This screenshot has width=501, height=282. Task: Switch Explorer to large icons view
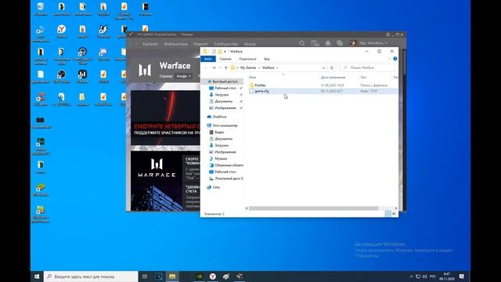click(395, 214)
